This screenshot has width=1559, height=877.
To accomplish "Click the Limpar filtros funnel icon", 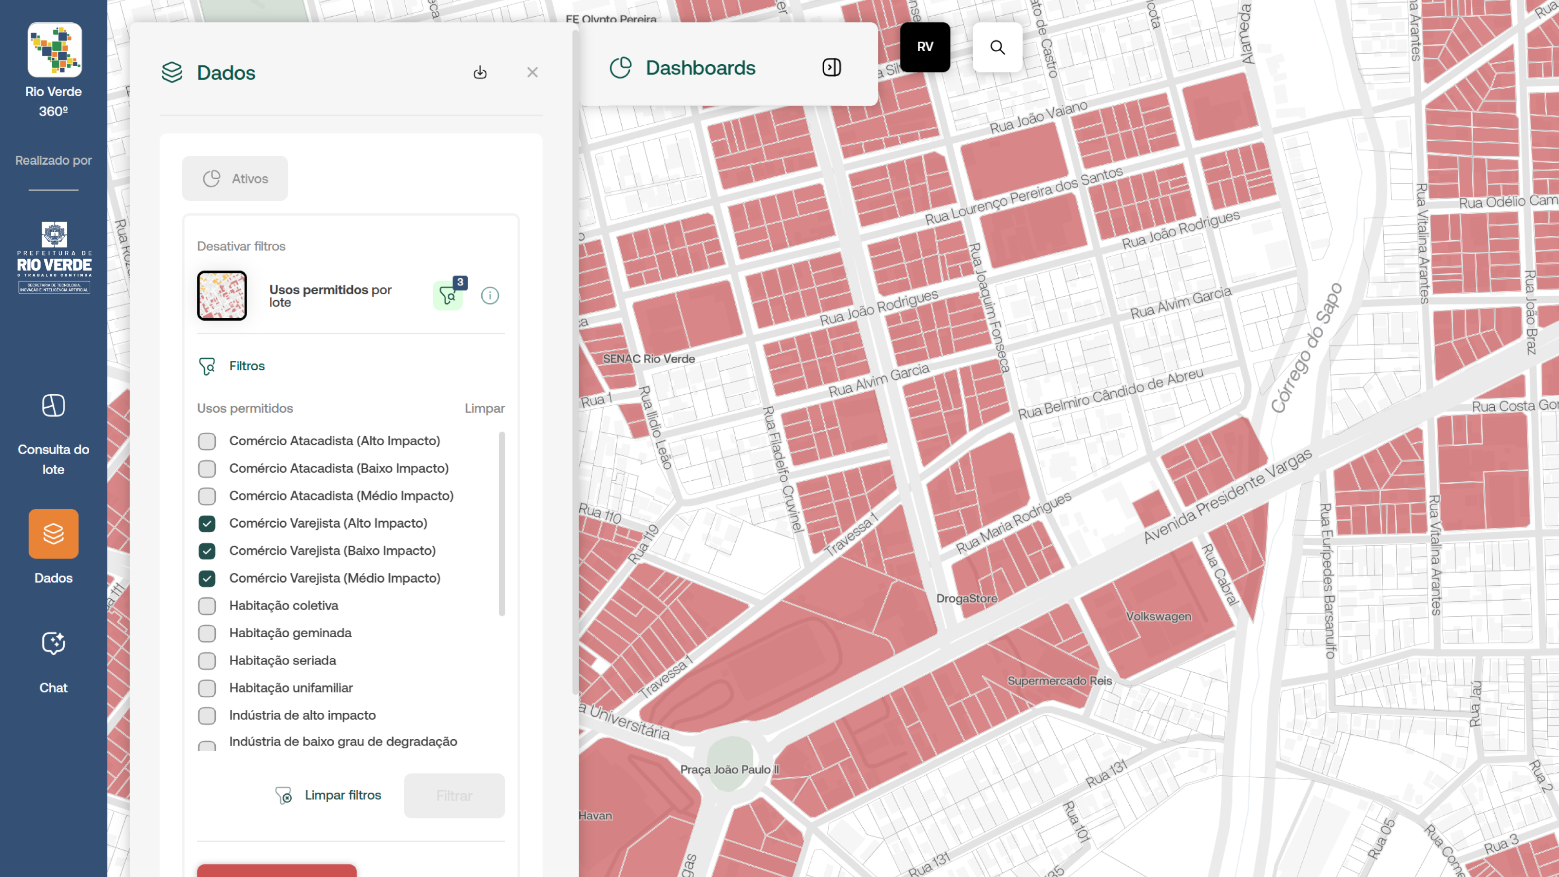I will coord(283,795).
